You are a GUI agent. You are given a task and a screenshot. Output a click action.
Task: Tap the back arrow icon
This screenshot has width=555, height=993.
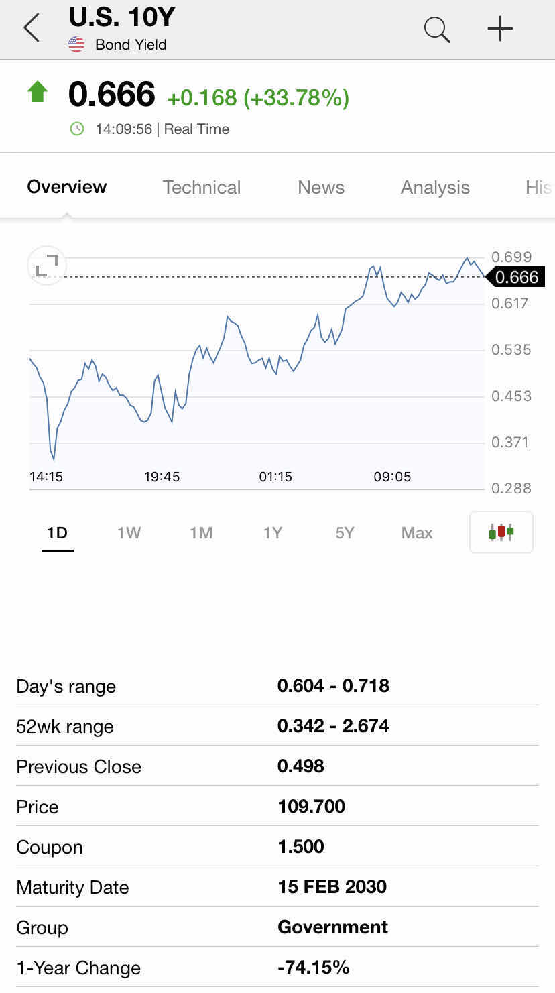tap(32, 29)
